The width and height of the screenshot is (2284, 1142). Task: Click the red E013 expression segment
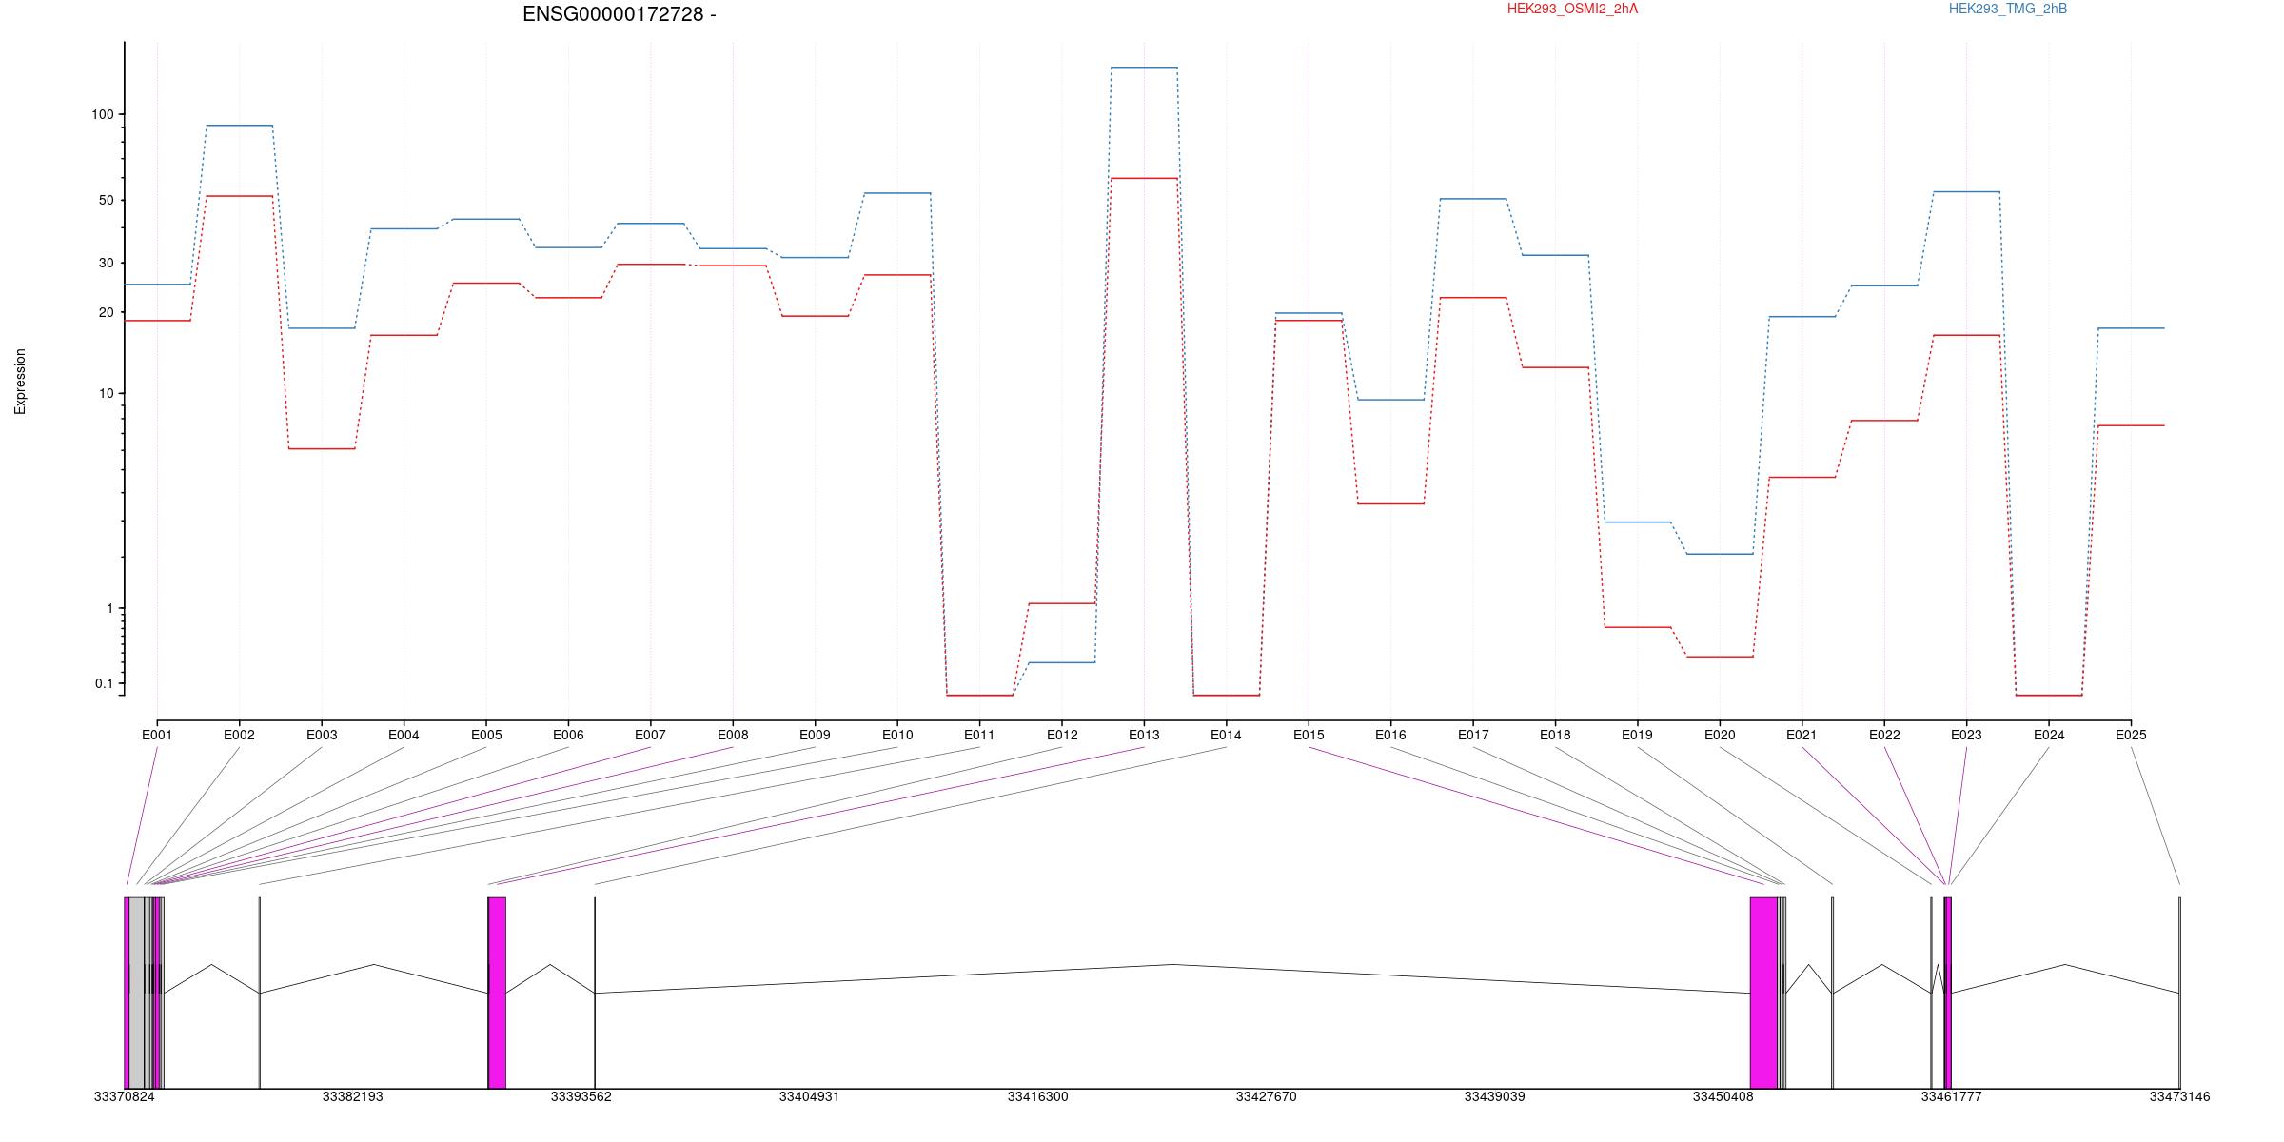(x=1144, y=178)
